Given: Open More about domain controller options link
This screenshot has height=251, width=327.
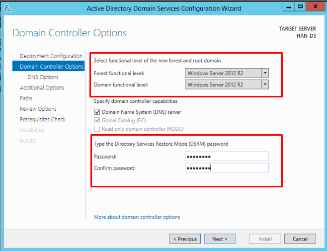Looking at the screenshot, I should (137, 217).
